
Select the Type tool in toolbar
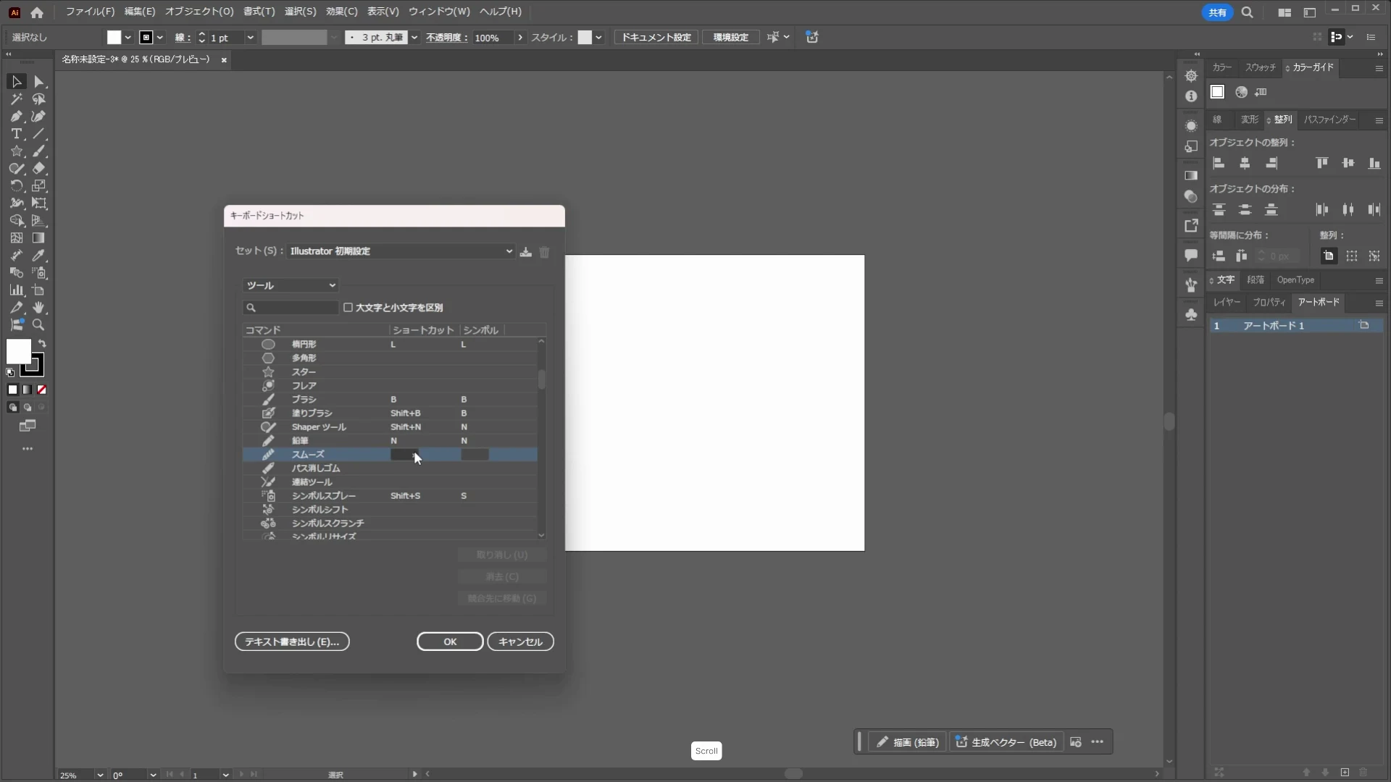(x=16, y=134)
